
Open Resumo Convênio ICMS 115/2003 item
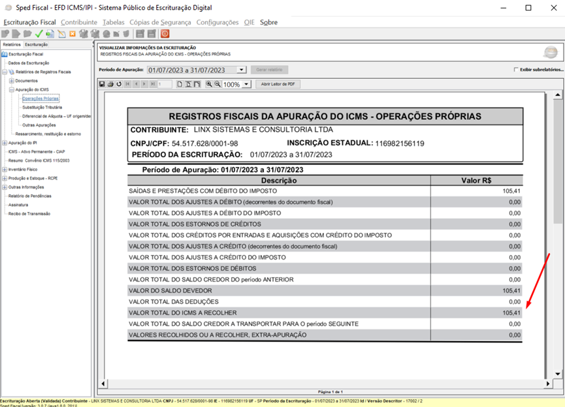[39, 160]
